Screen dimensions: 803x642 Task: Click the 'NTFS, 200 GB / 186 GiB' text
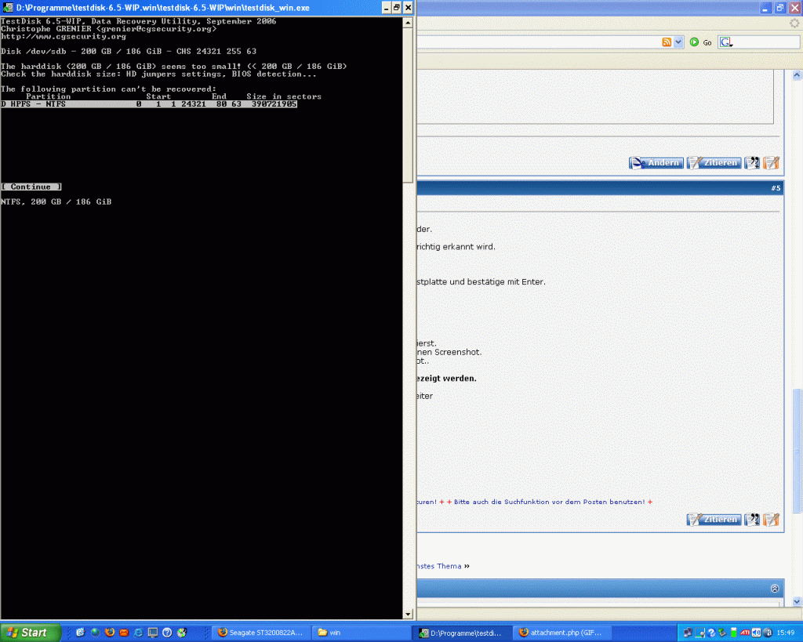[56, 201]
